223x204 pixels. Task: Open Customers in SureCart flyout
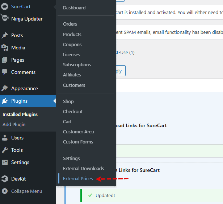coord(74,85)
